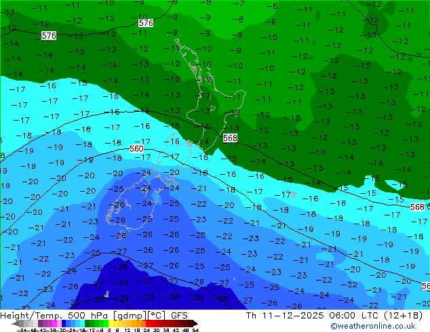The height and width of the screenshot is (332, 430).
Task: Click the 576 contour label at the top center
Action: click(x=146, y=23)
